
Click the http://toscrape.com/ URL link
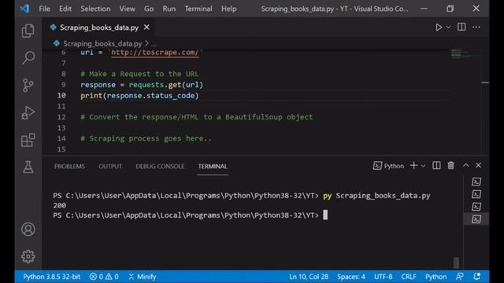click(x=155, y=53)
